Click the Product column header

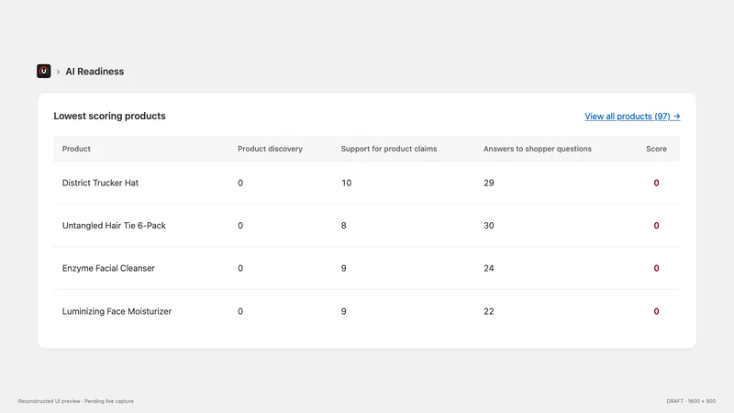click(x=76, y=149)
